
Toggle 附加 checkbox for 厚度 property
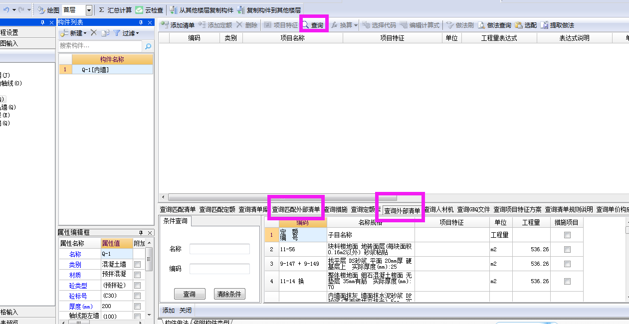[x=138, y=307]
